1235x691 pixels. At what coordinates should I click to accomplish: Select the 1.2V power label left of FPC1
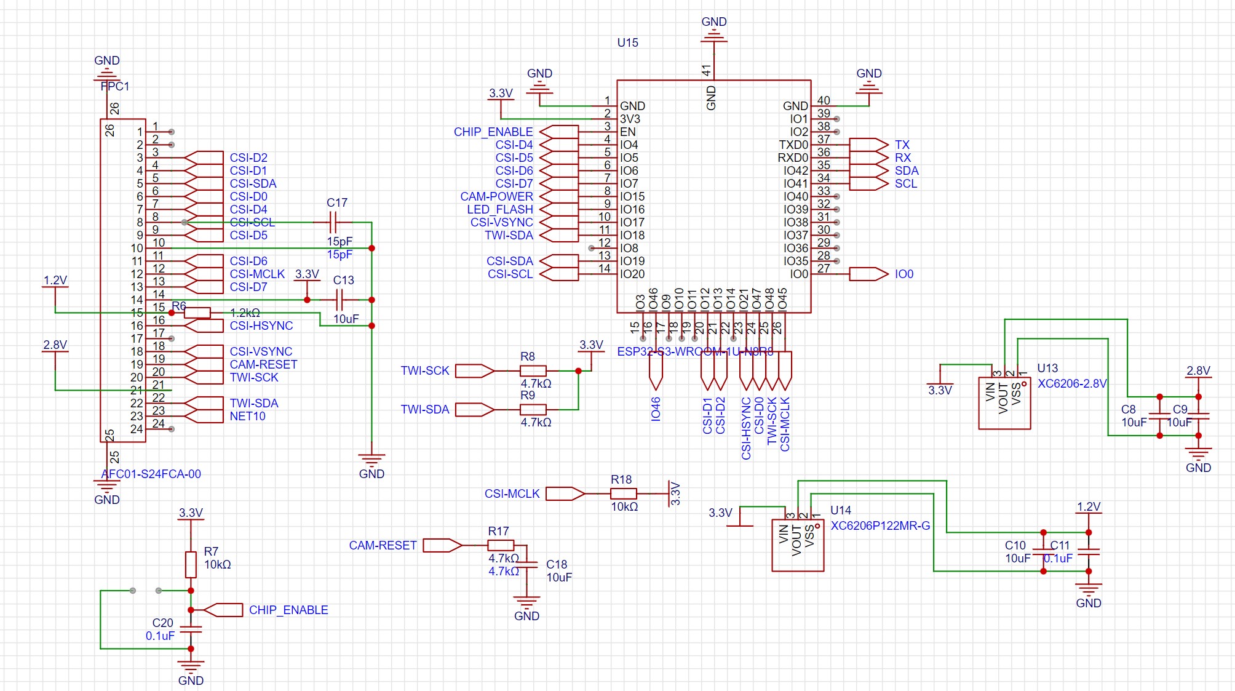55,280
